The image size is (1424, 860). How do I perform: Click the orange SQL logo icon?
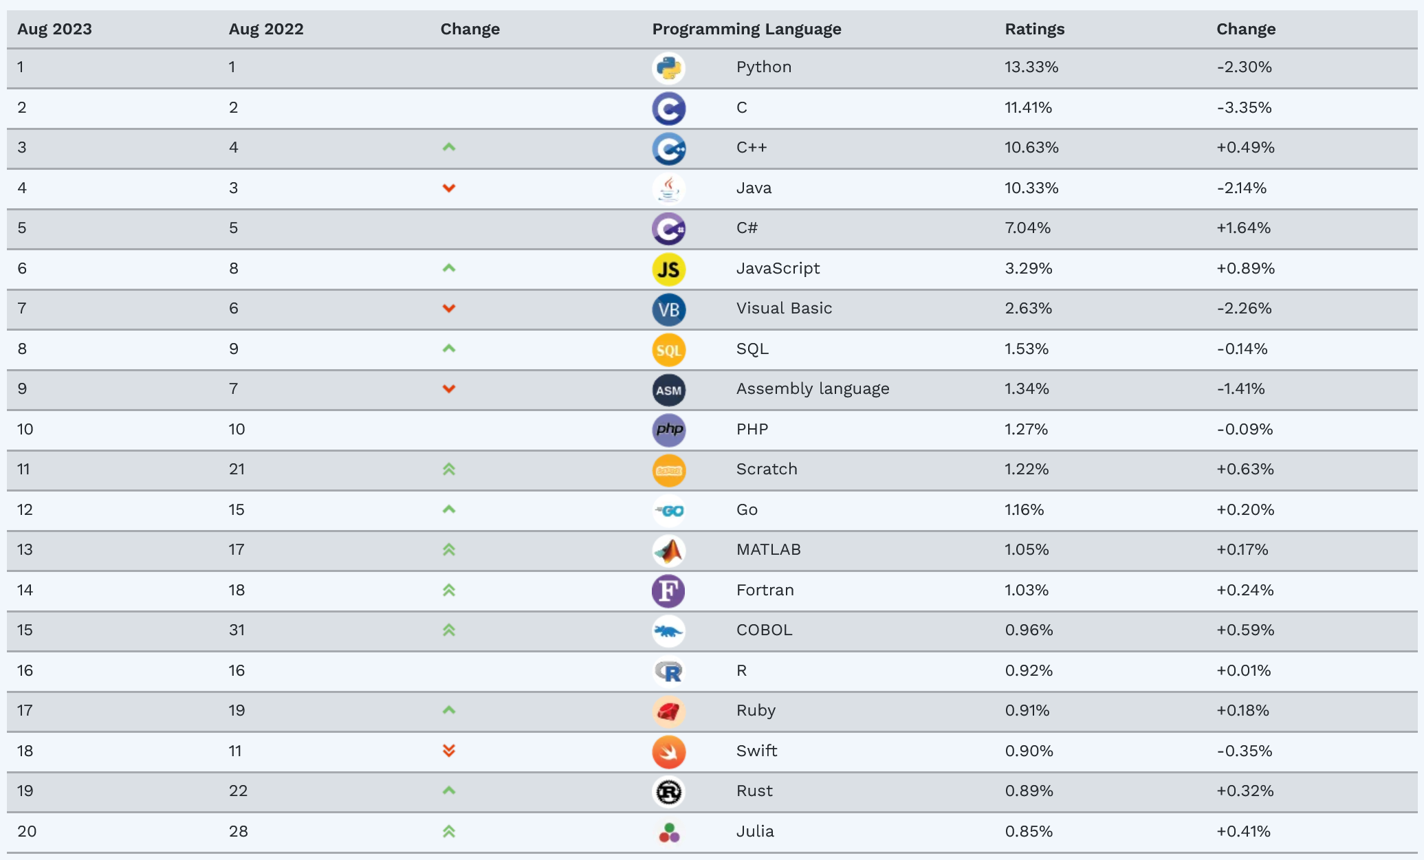pos(668,350)
